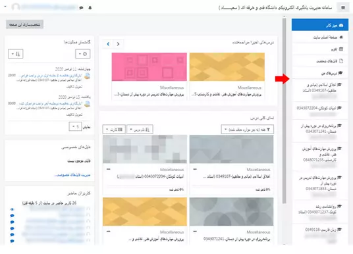Viewport: 353px width, 254px height.
Task: Click grey circles thumbnail of 0343071241 card
Action: click(x=231, y=211)
